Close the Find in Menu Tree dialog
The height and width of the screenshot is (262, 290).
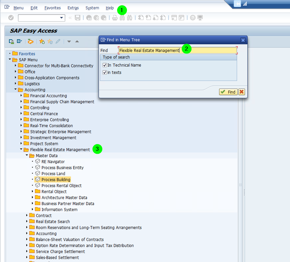click(x=243, y=40)
